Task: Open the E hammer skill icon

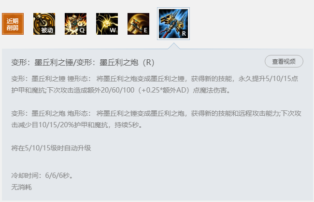Action: click(x=138, y=24)
